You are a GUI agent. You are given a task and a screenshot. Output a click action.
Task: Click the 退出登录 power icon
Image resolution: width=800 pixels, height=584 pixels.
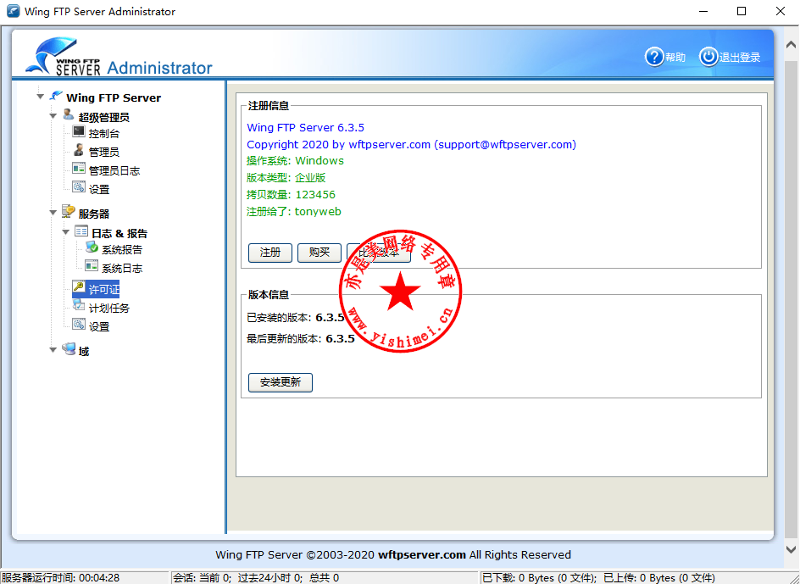(x=708, y=57)
